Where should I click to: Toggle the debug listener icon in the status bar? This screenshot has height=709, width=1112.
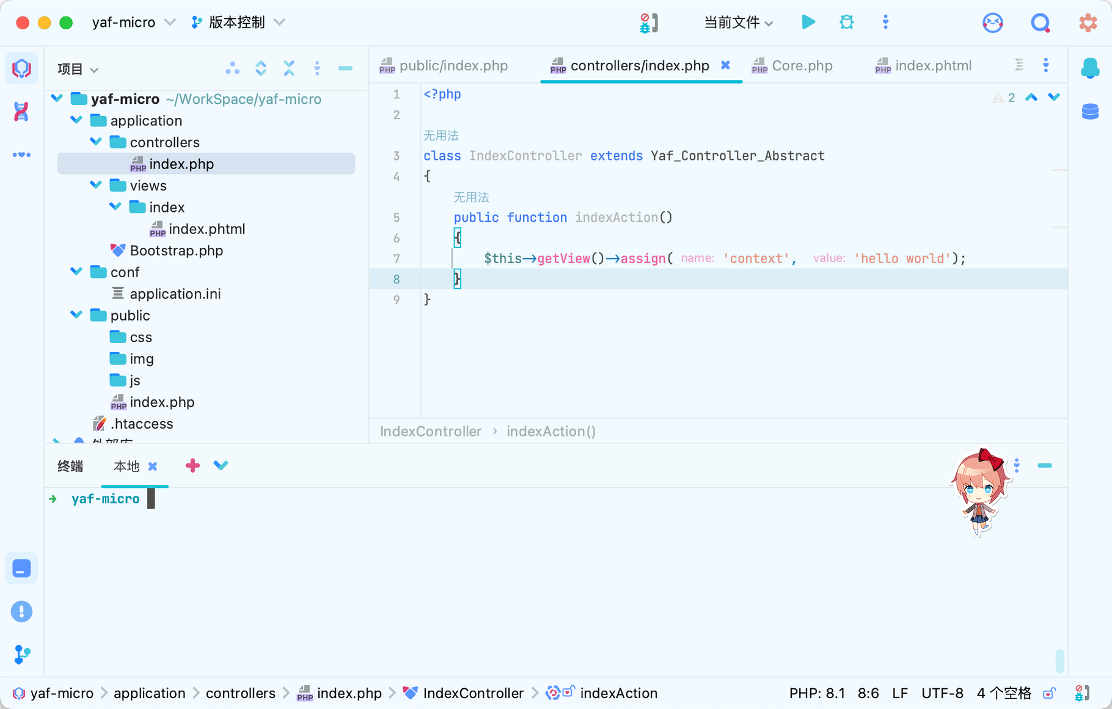click(1081, 693)
